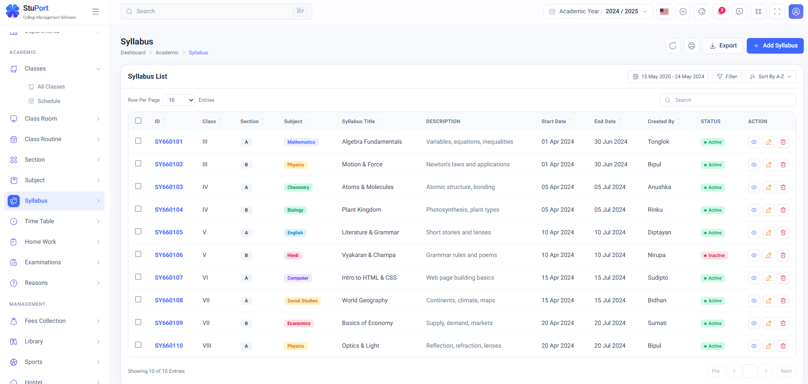The width and height of the screenshot is (808, 384).
Task: Focus the Syllabus List Search field
Action: [728, 100]
